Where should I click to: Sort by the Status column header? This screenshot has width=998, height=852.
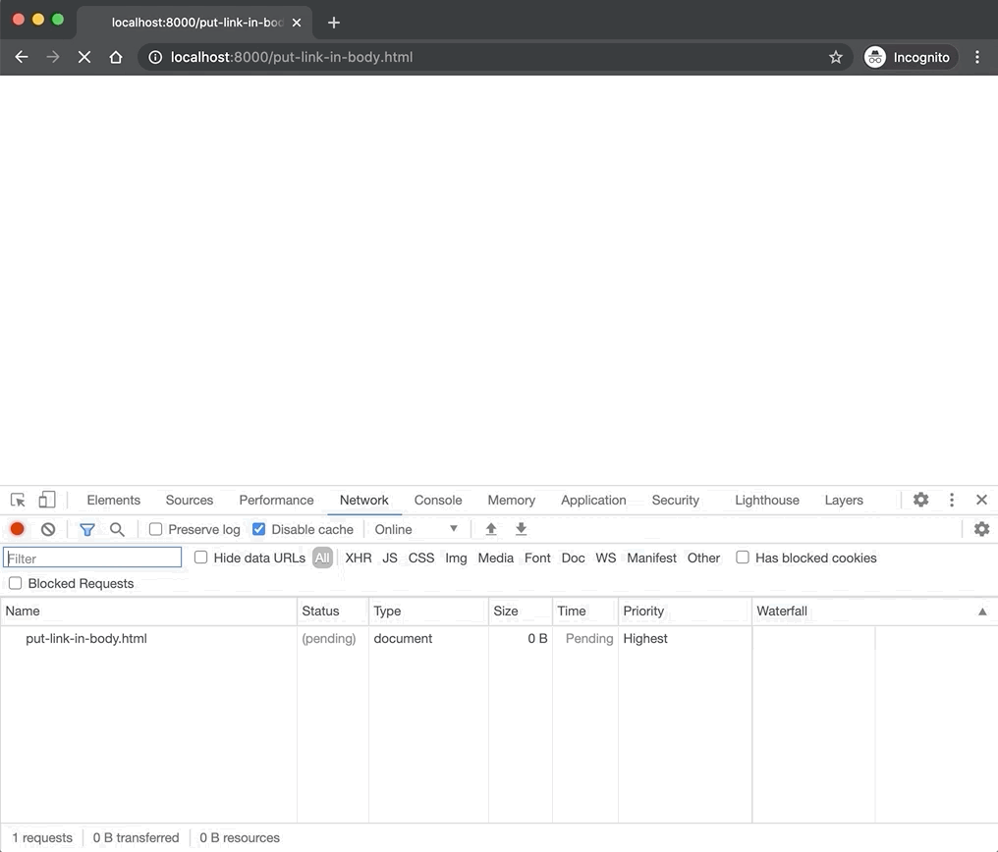(333, 611)
